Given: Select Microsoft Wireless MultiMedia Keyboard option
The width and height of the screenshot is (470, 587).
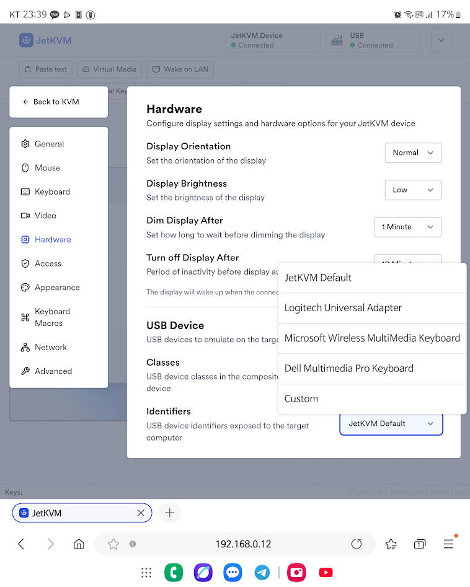Looking at the screenshot, I should (x=372, y=338).
